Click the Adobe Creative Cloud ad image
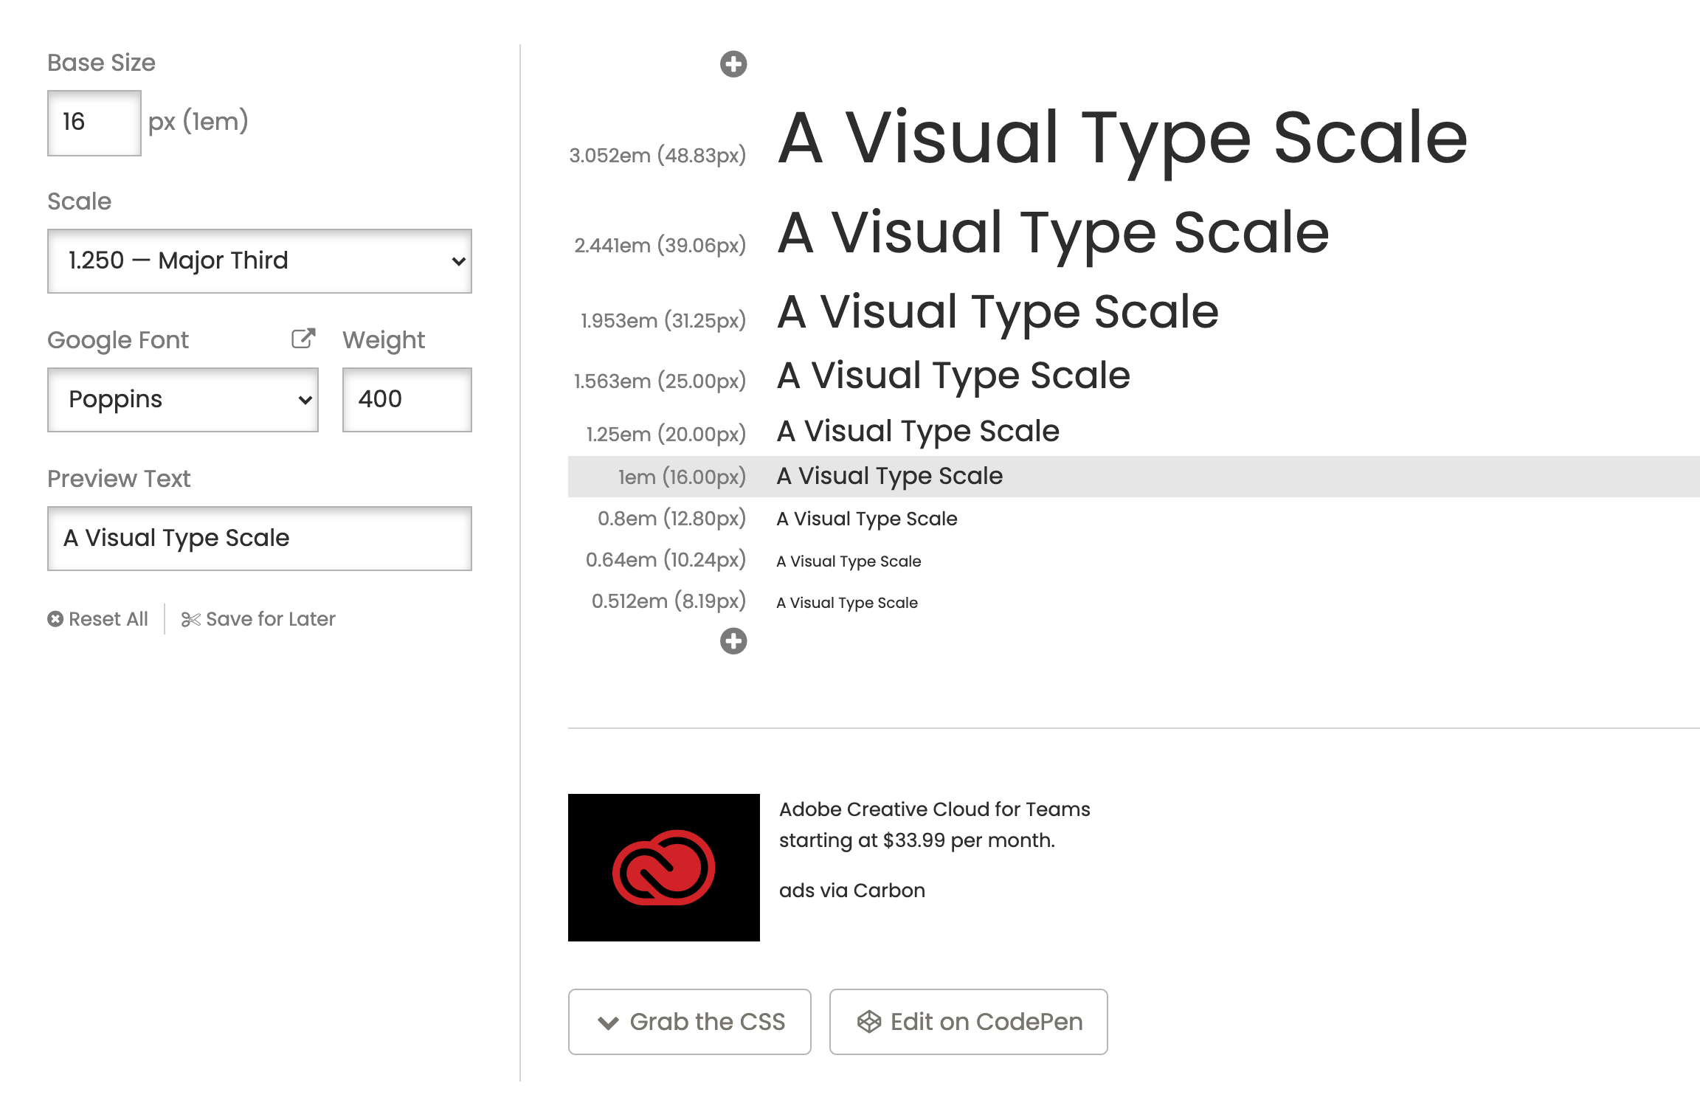The height and width of the screenshot is (1120, 1700). click(x=663, y=867)
